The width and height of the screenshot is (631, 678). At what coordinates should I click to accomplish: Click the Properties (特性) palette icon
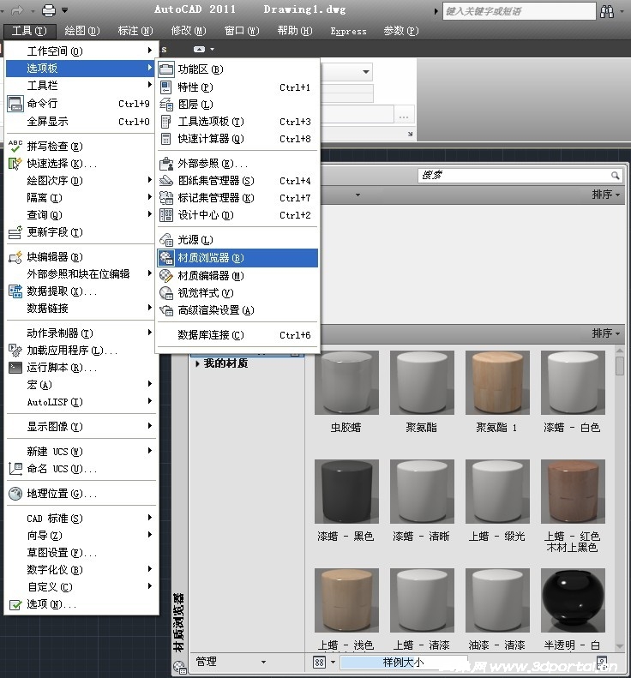point(166,87)
